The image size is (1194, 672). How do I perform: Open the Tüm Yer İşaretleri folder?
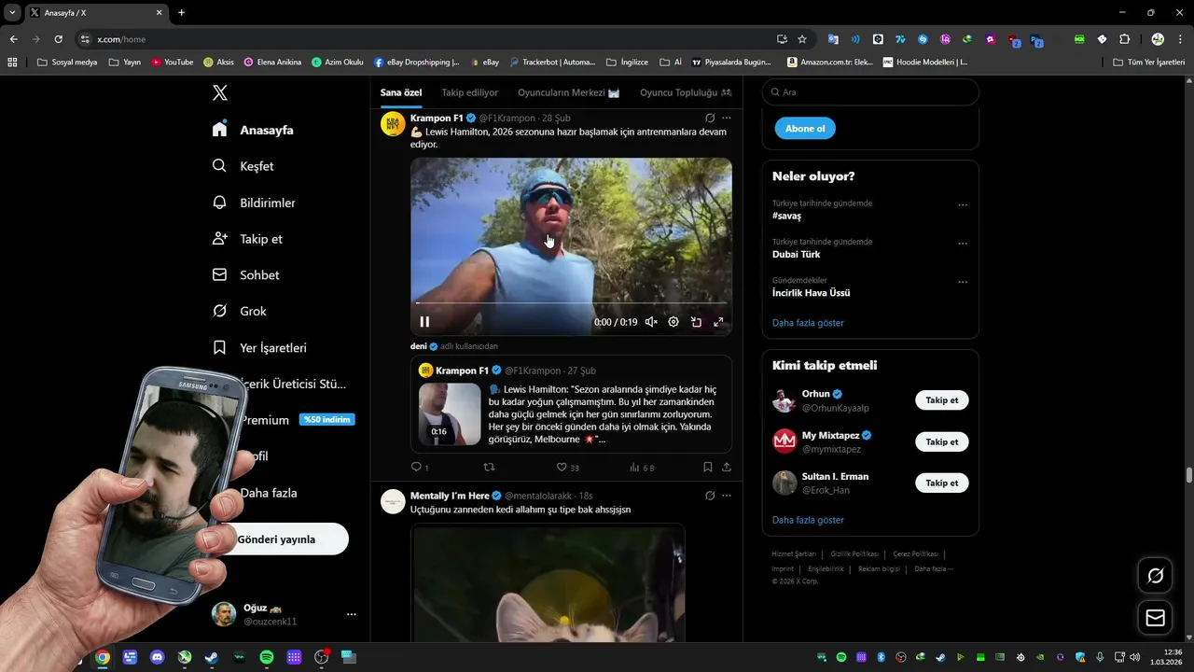[x=1149, y=63]
